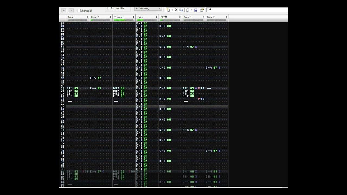Click the Triangle channel header
The width and height of the screenshot is (347, 195).
[124, 18]
